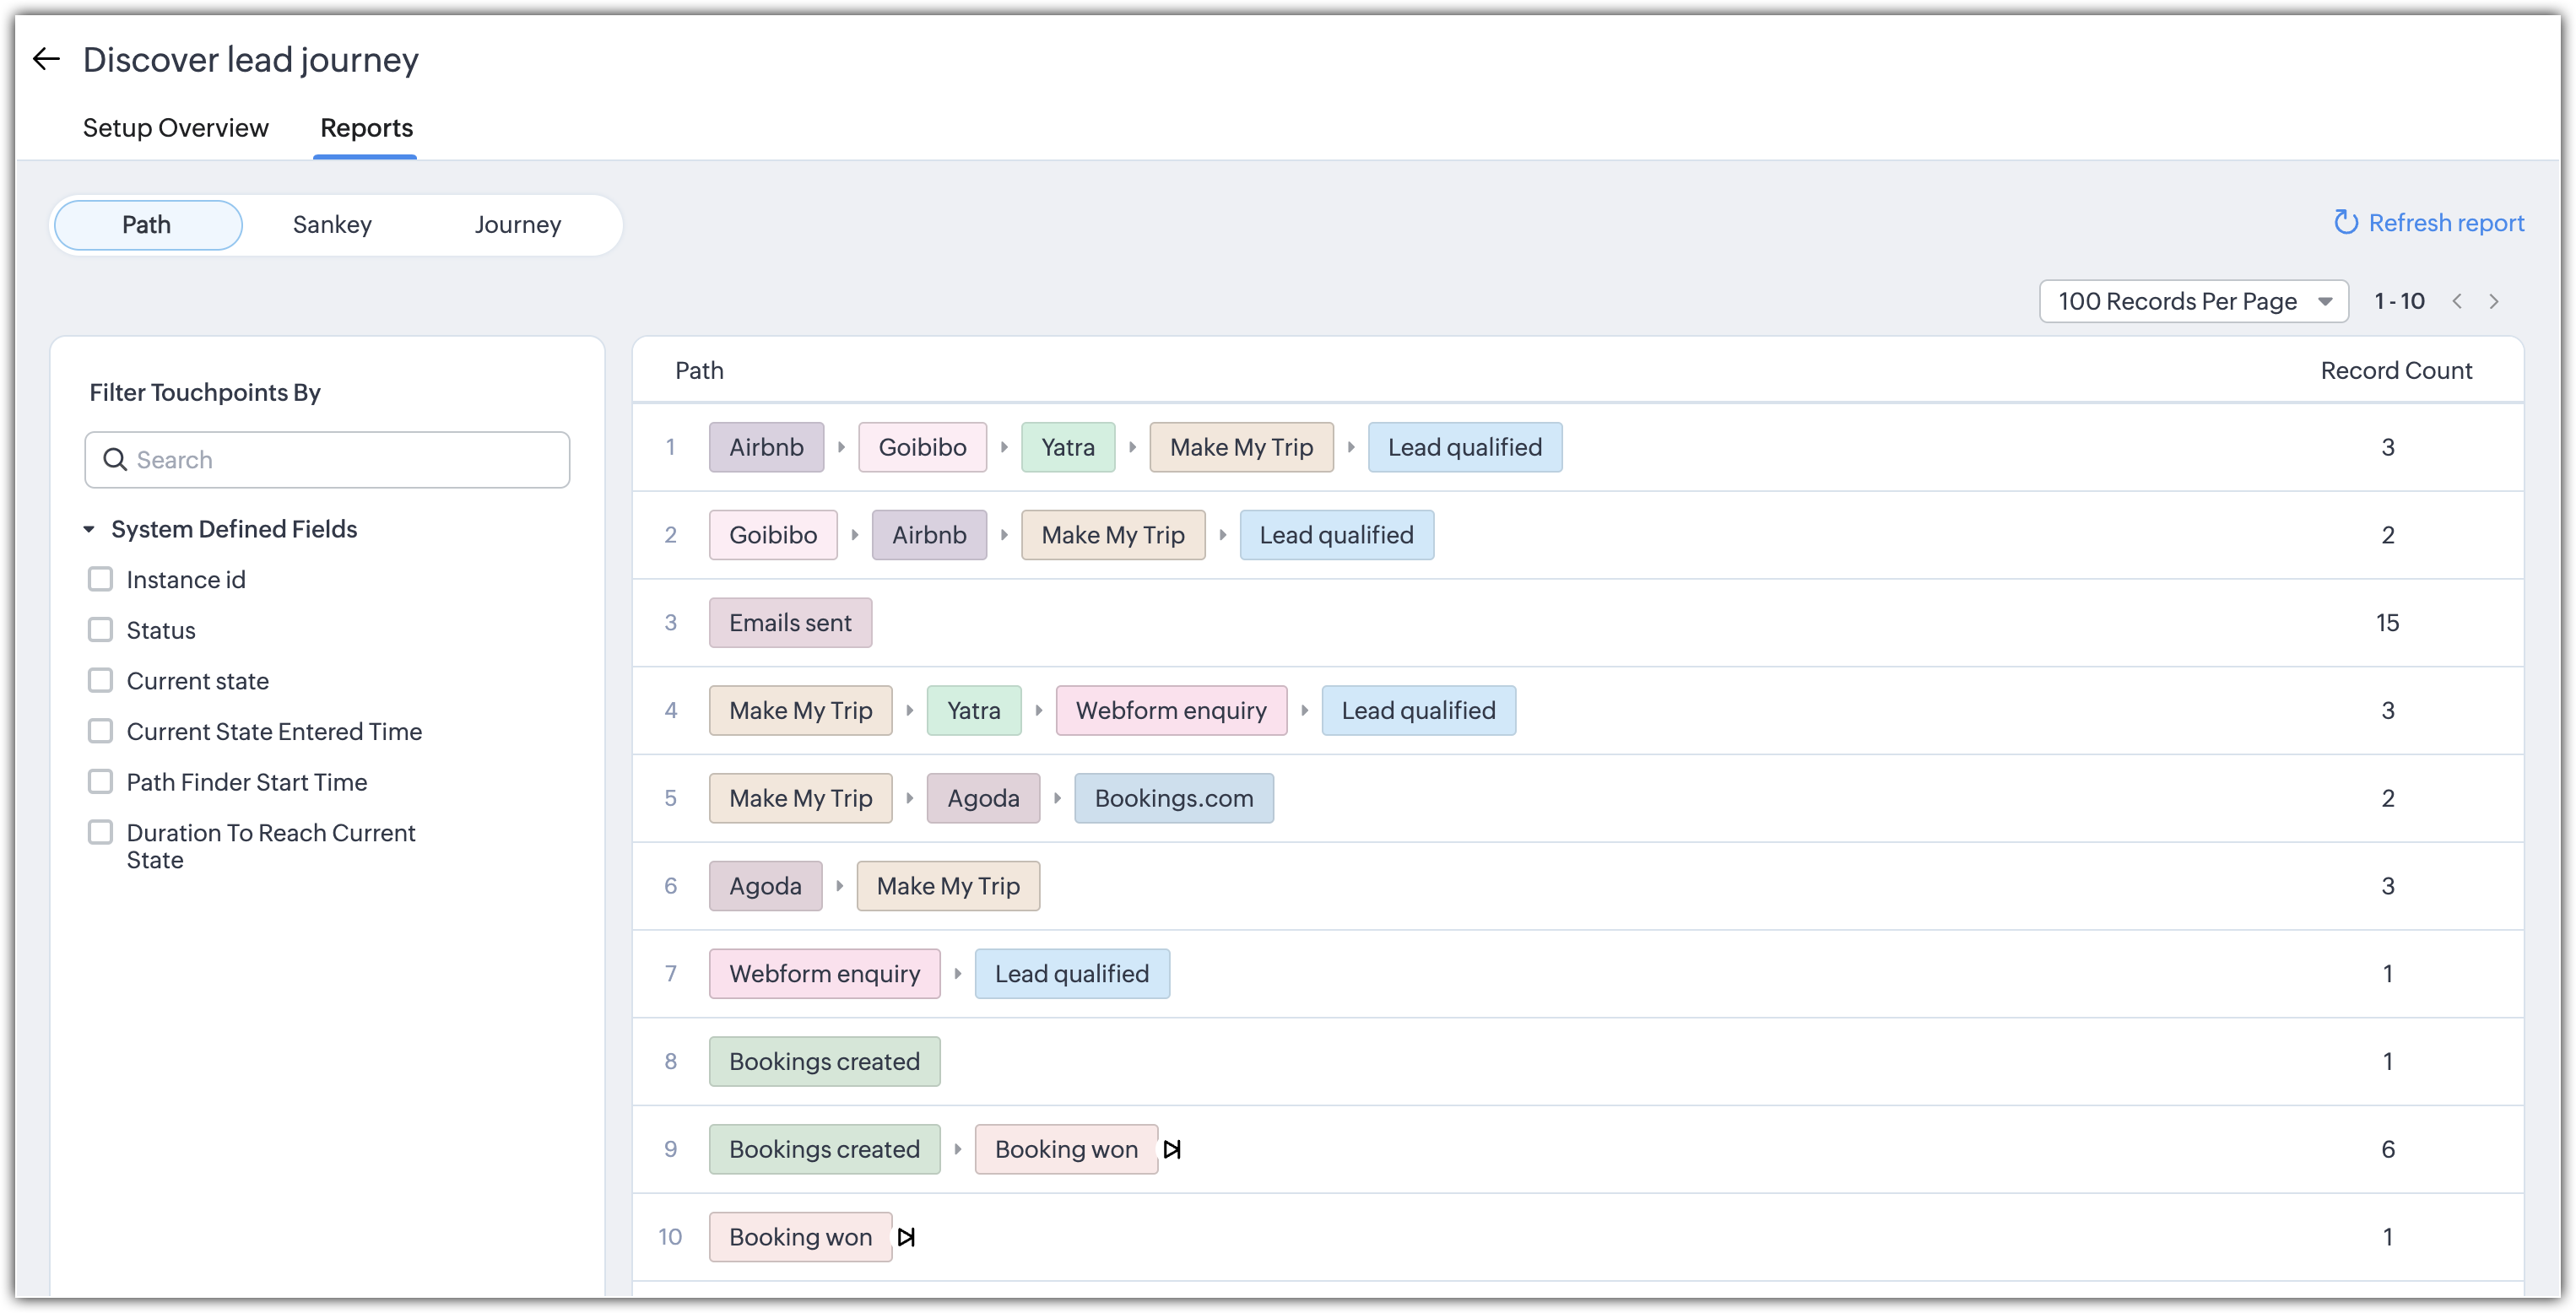Check the Instance id checkbox
The image size is (2576, 1313).
(100, 580)
